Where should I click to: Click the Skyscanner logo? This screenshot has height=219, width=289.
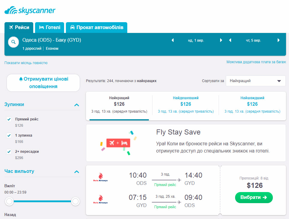(x=30, y=10)
